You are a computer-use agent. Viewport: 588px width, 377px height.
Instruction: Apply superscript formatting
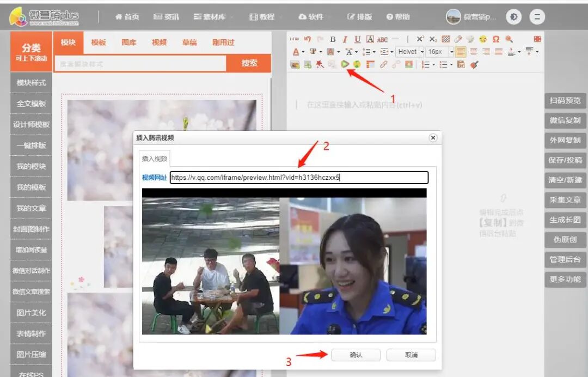click(420, 39)
